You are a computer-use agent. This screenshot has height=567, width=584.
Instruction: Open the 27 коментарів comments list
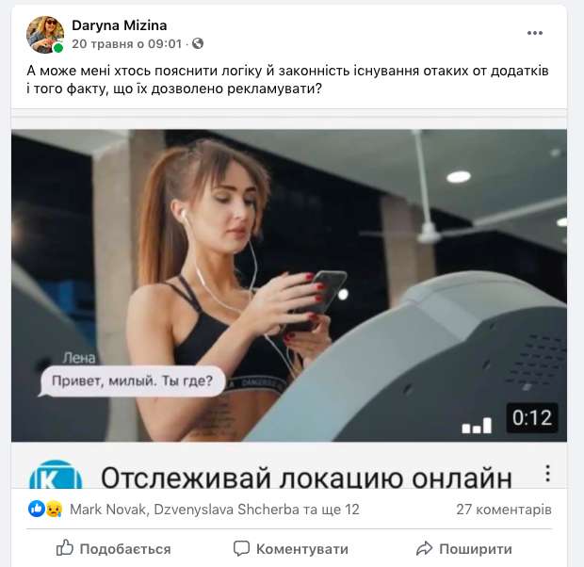(504, 510)
